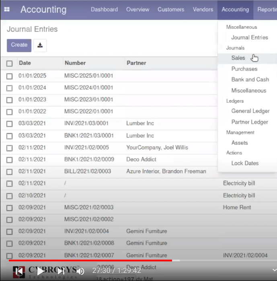Click reference INV/2021/02/0004 in BNK1/2021/02/0007 row
Screen dimensions: 277x281
(x=245, y=255)
